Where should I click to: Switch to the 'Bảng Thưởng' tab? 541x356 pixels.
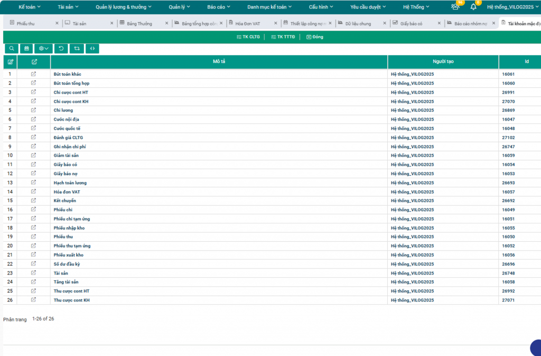point(139,24)
